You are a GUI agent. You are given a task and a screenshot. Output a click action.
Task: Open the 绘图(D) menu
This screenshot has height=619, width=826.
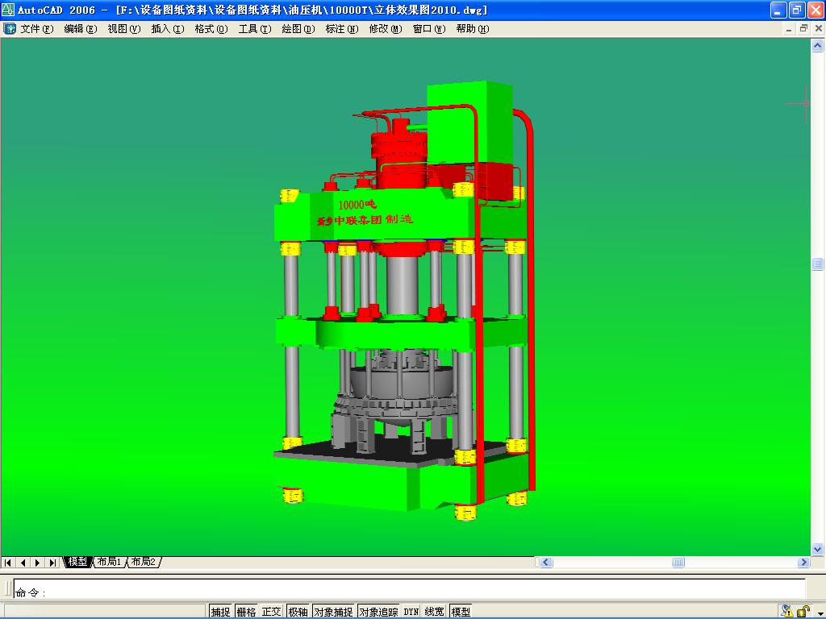coord(298,29)
